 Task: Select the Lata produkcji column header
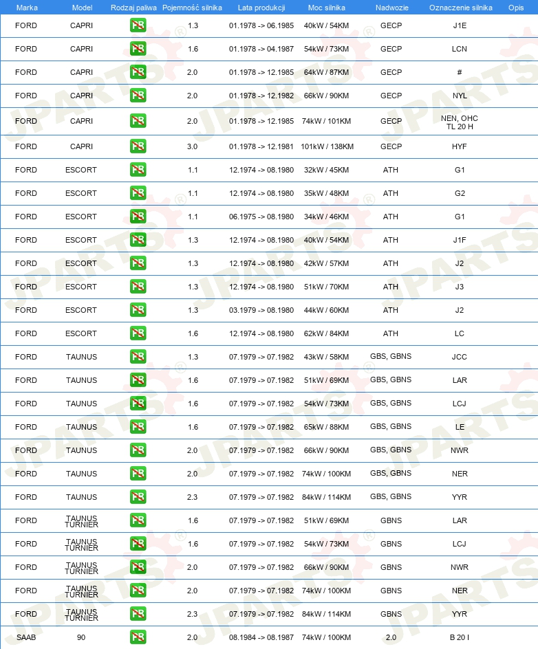coord(261,8)
